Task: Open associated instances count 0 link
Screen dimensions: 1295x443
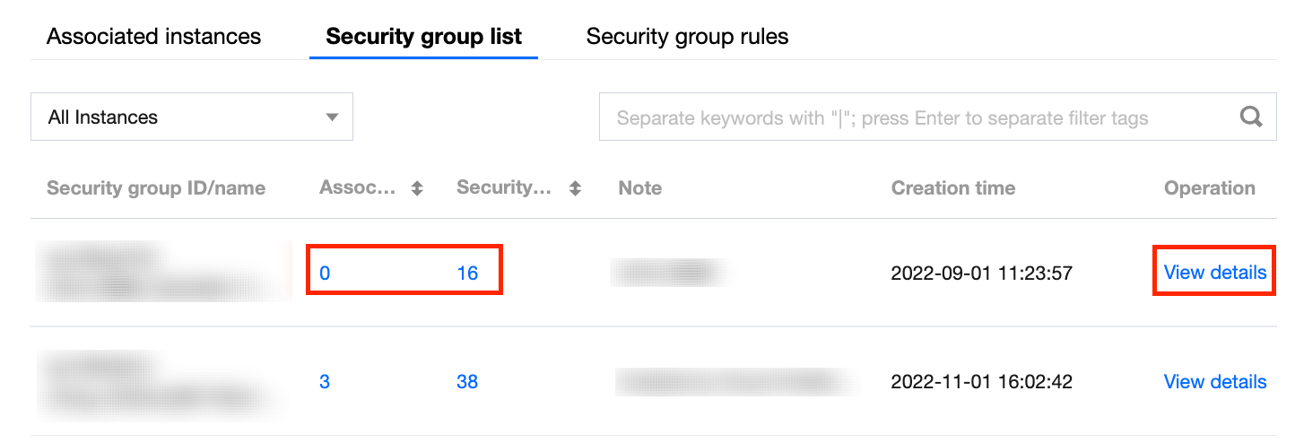Action: 325,274
